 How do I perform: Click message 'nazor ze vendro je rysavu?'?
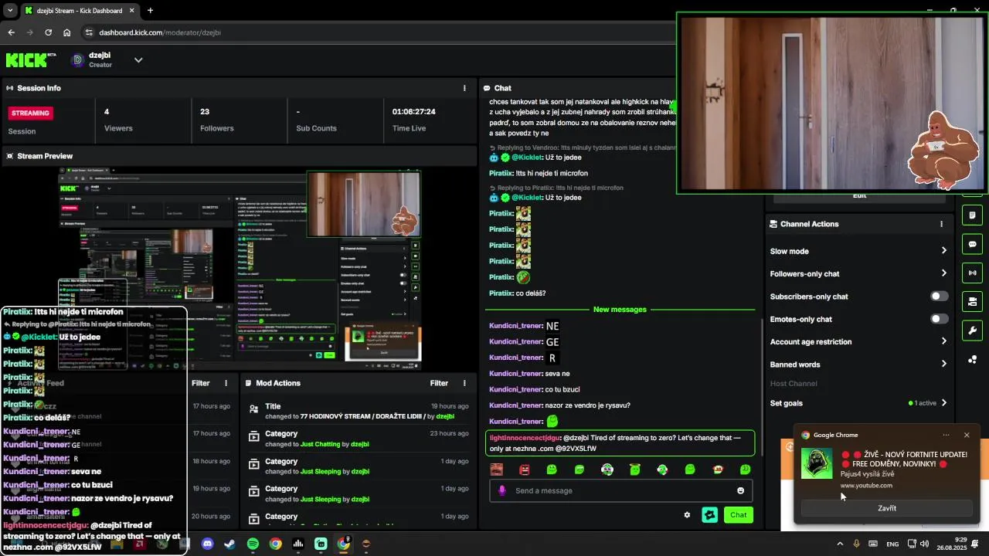pyautogui.click(x=587, y=405)
